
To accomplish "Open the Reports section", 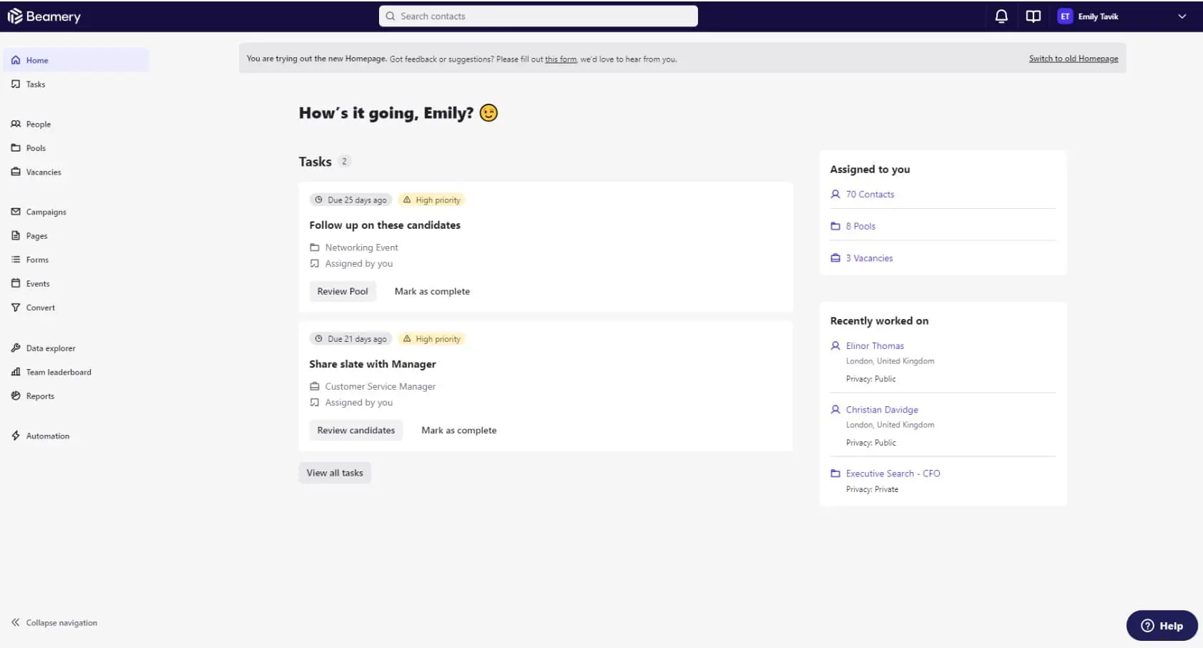I will pyautogui.click(x=40, y=396).
